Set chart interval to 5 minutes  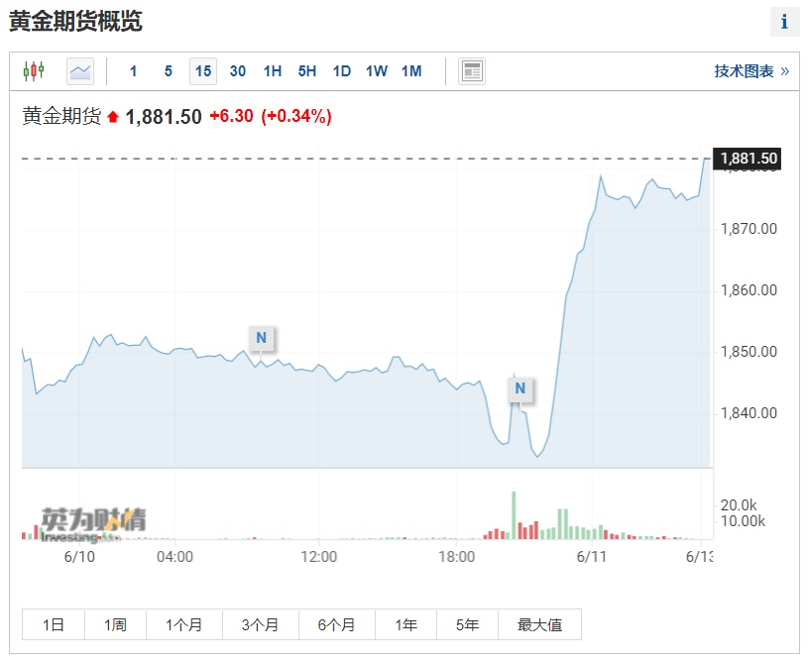point(169,71)
